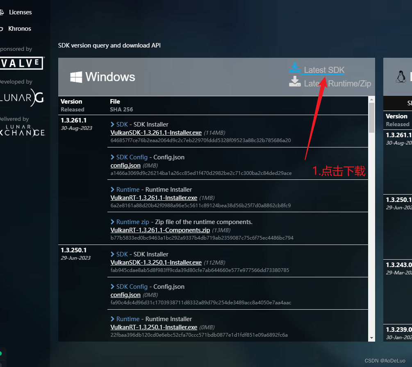
Task: Download VulkanRT-1.3.261.1-Components.zip
Action: coord(160,230)
